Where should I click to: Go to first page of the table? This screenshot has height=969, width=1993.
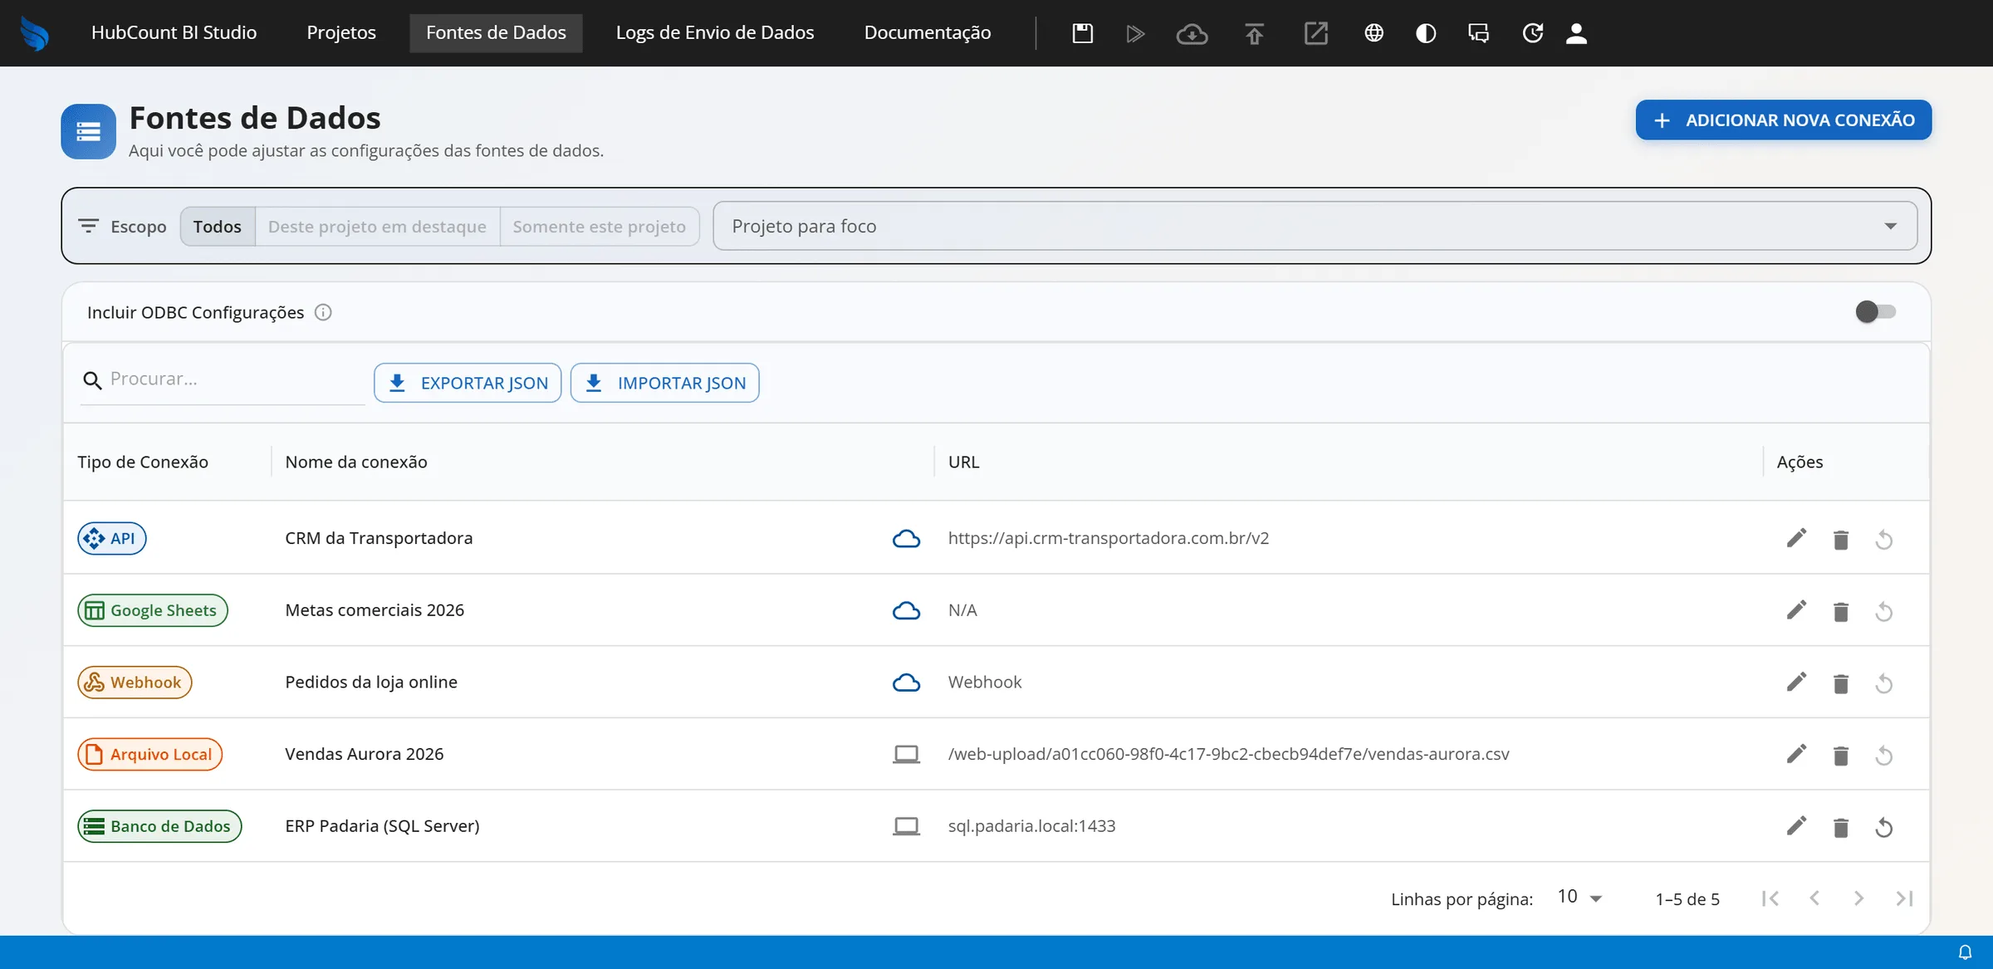[x=1770, y=898]
